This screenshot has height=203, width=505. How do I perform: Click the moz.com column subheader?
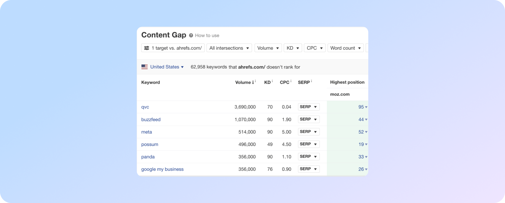coord(340,94)
